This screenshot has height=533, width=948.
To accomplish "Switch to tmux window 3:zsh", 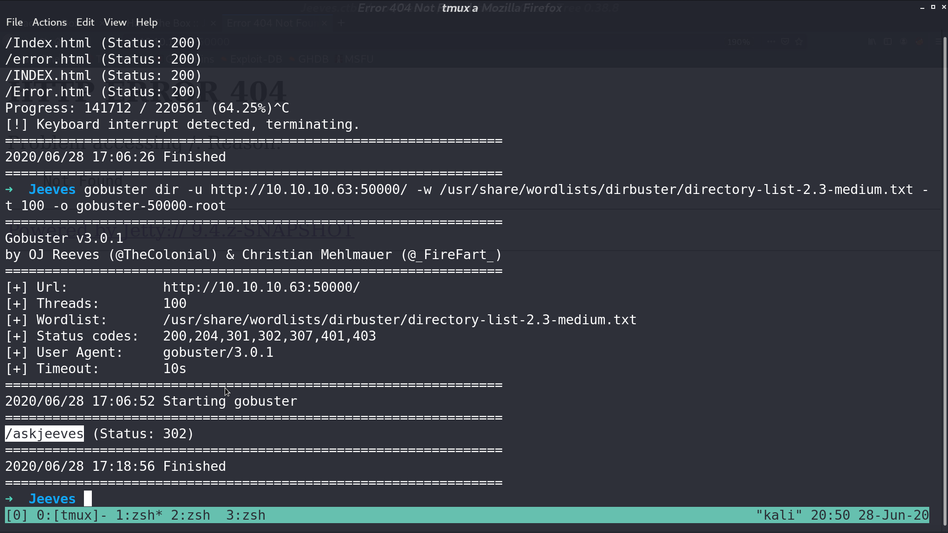I will [x=246, y=515].
